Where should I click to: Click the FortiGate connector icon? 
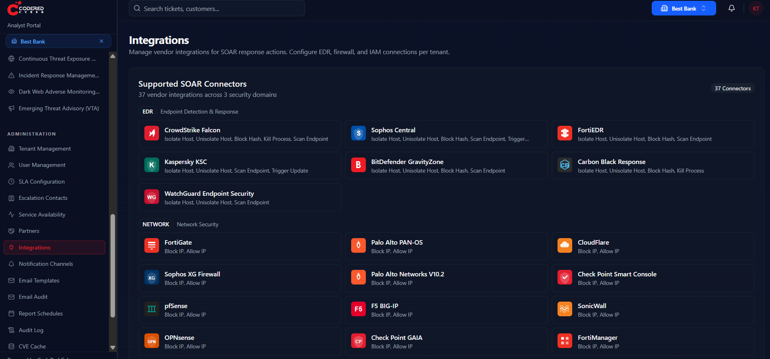click(152, 245)
